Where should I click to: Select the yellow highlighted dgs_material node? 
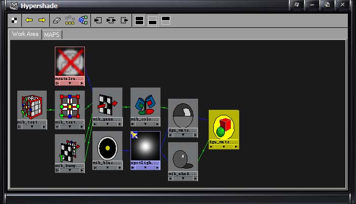tap(223, 127)
